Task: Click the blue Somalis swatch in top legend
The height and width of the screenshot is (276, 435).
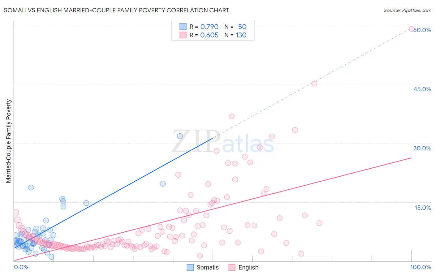Action: coord(183,27)
